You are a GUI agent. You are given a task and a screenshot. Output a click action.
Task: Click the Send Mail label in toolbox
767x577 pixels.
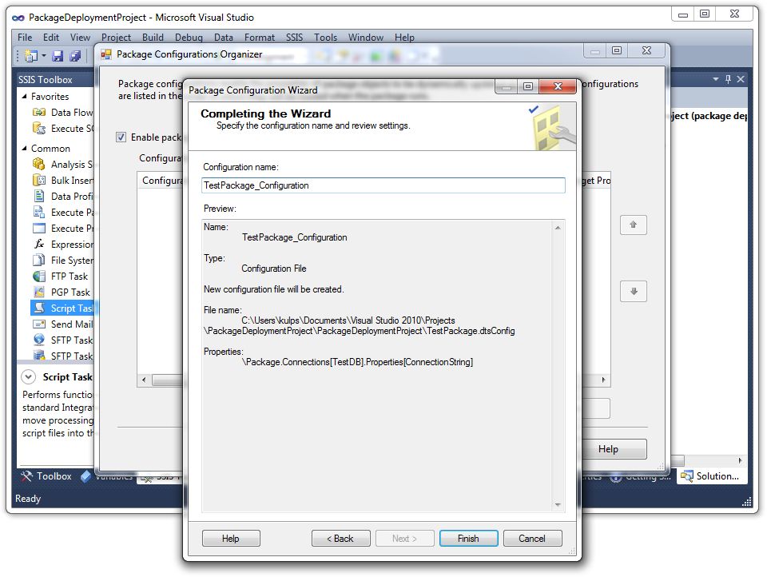(x=72, y=324)
